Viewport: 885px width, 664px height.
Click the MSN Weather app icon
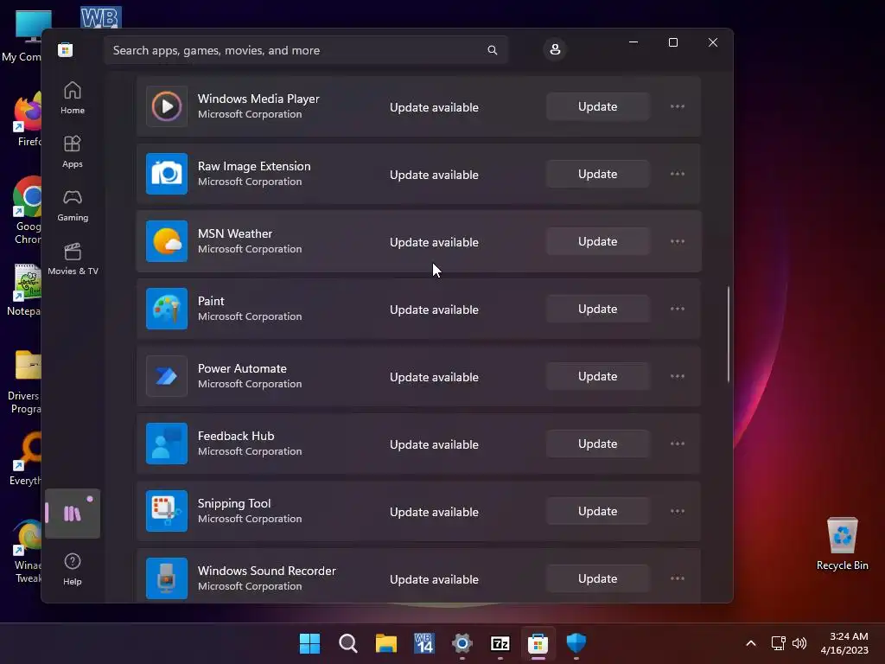coord(167,241)
